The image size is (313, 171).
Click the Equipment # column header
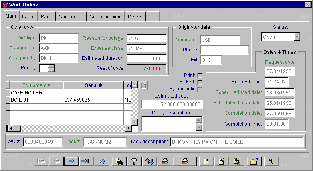tap(36, 85)
